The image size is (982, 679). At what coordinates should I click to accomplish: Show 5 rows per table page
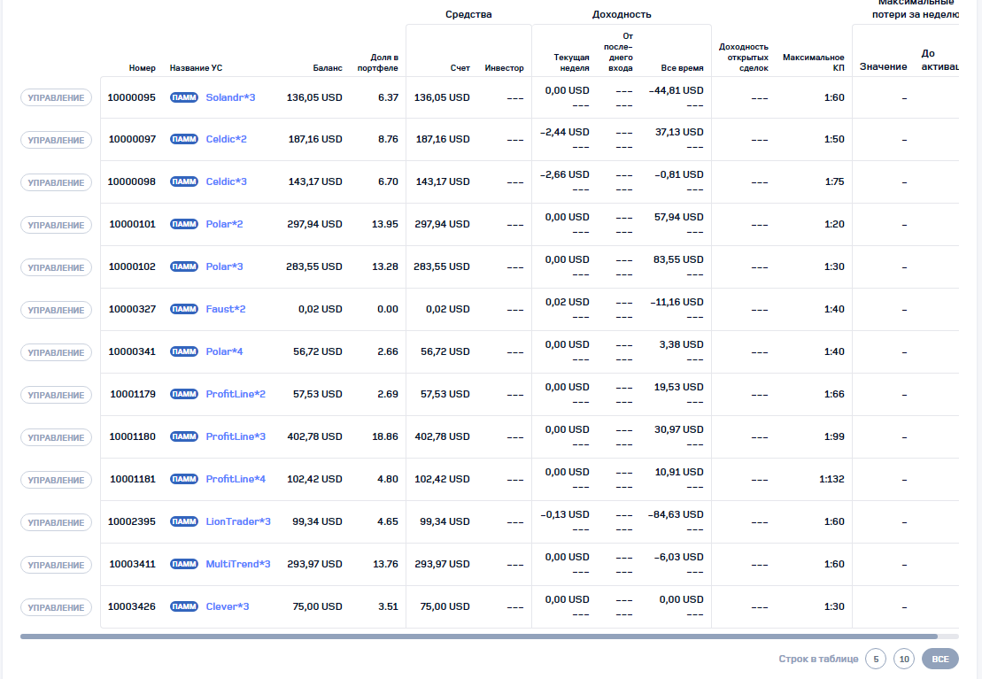(875, 660)
